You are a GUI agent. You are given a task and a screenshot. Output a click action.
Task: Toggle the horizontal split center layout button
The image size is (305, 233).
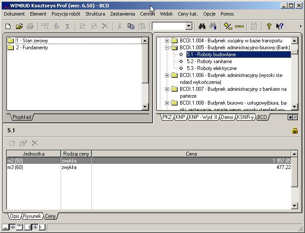click(x=13, y=227)
